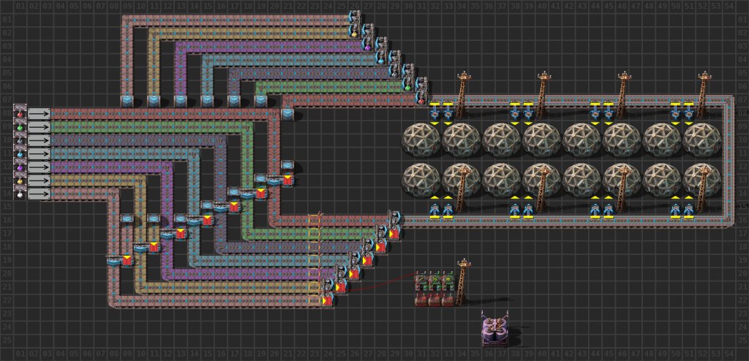
Task: Click the red science pack input icon
Action: click(x=20, y=114)
